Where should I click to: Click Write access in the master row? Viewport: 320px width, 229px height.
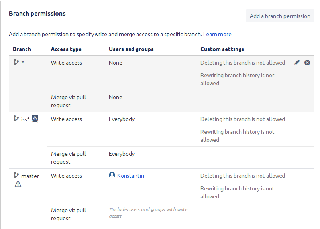coord(66,176)
